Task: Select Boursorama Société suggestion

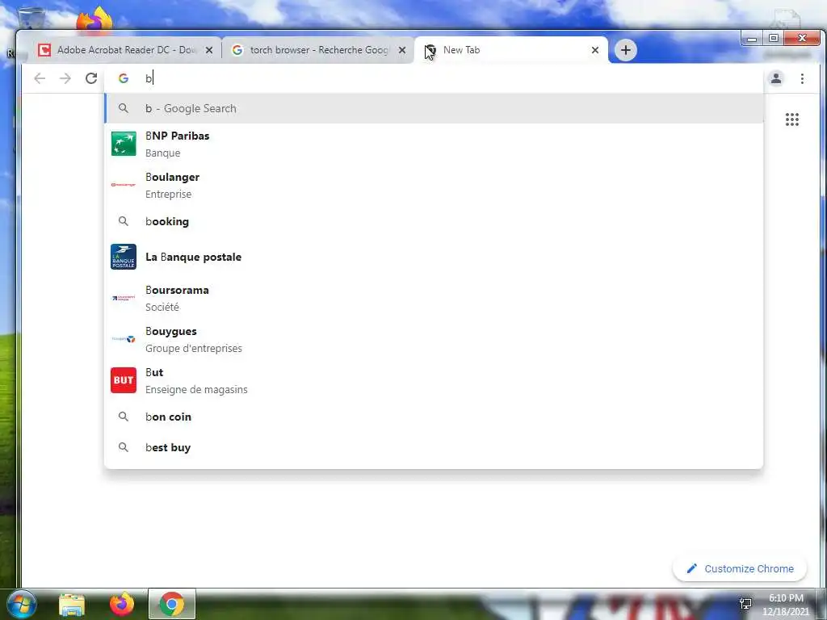Action: click(434, 298)
